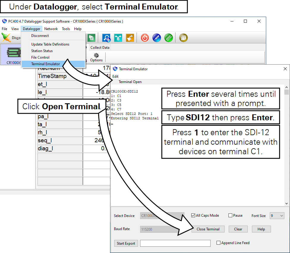The width and height of the screenshot is (290, 253).
Task: Choose Terminal Emulator from Datalogger menu
Action: click(46, 64)
